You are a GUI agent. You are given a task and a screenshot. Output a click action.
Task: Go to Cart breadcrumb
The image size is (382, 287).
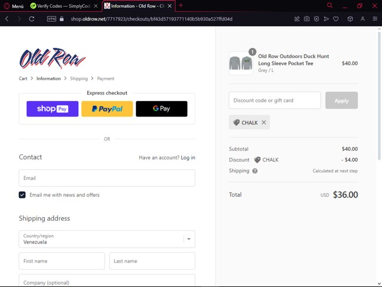23,78
